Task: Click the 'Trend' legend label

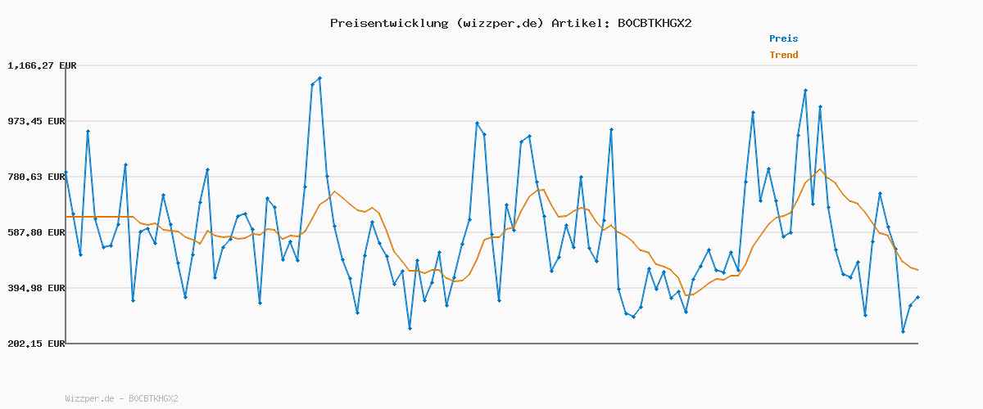Action: tap(783, 56)
